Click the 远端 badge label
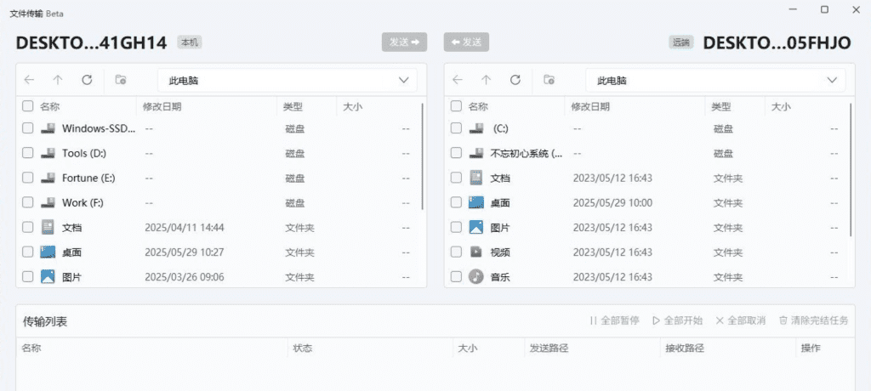The image size is (871, 391). [681, 42]
